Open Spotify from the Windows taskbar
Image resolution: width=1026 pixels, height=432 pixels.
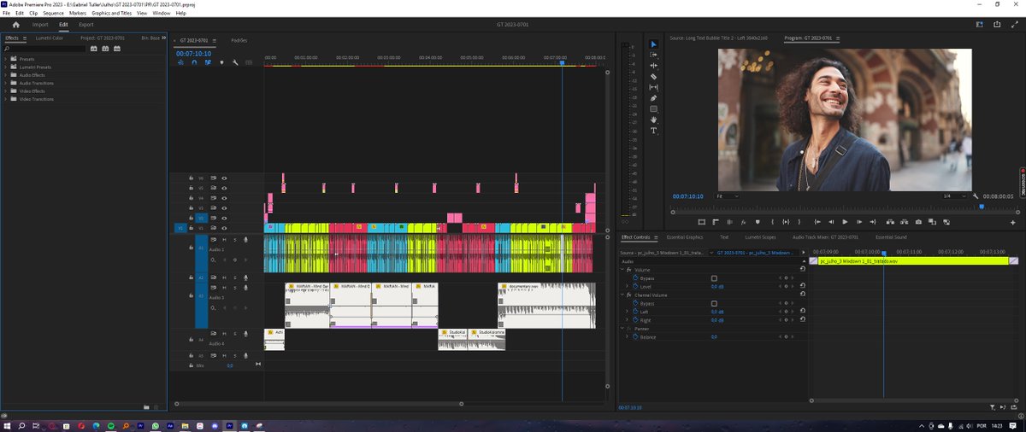[x=111, y=425]
